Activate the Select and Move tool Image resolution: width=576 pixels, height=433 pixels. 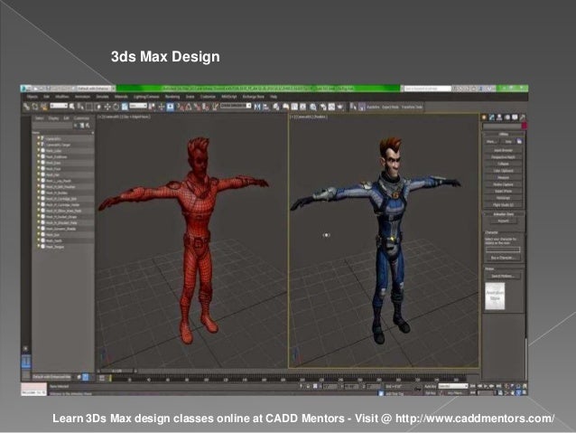pos(107,107)
